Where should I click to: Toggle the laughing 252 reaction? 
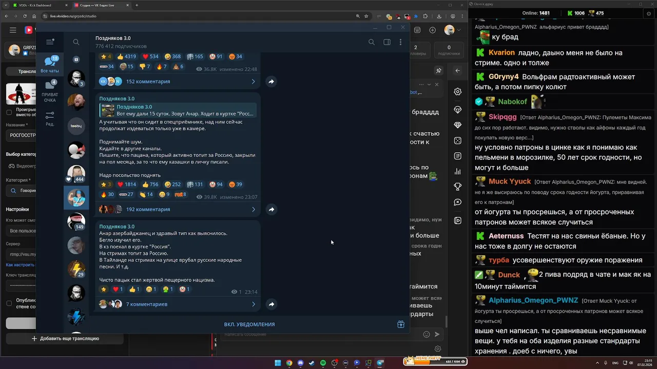(172, 184)
